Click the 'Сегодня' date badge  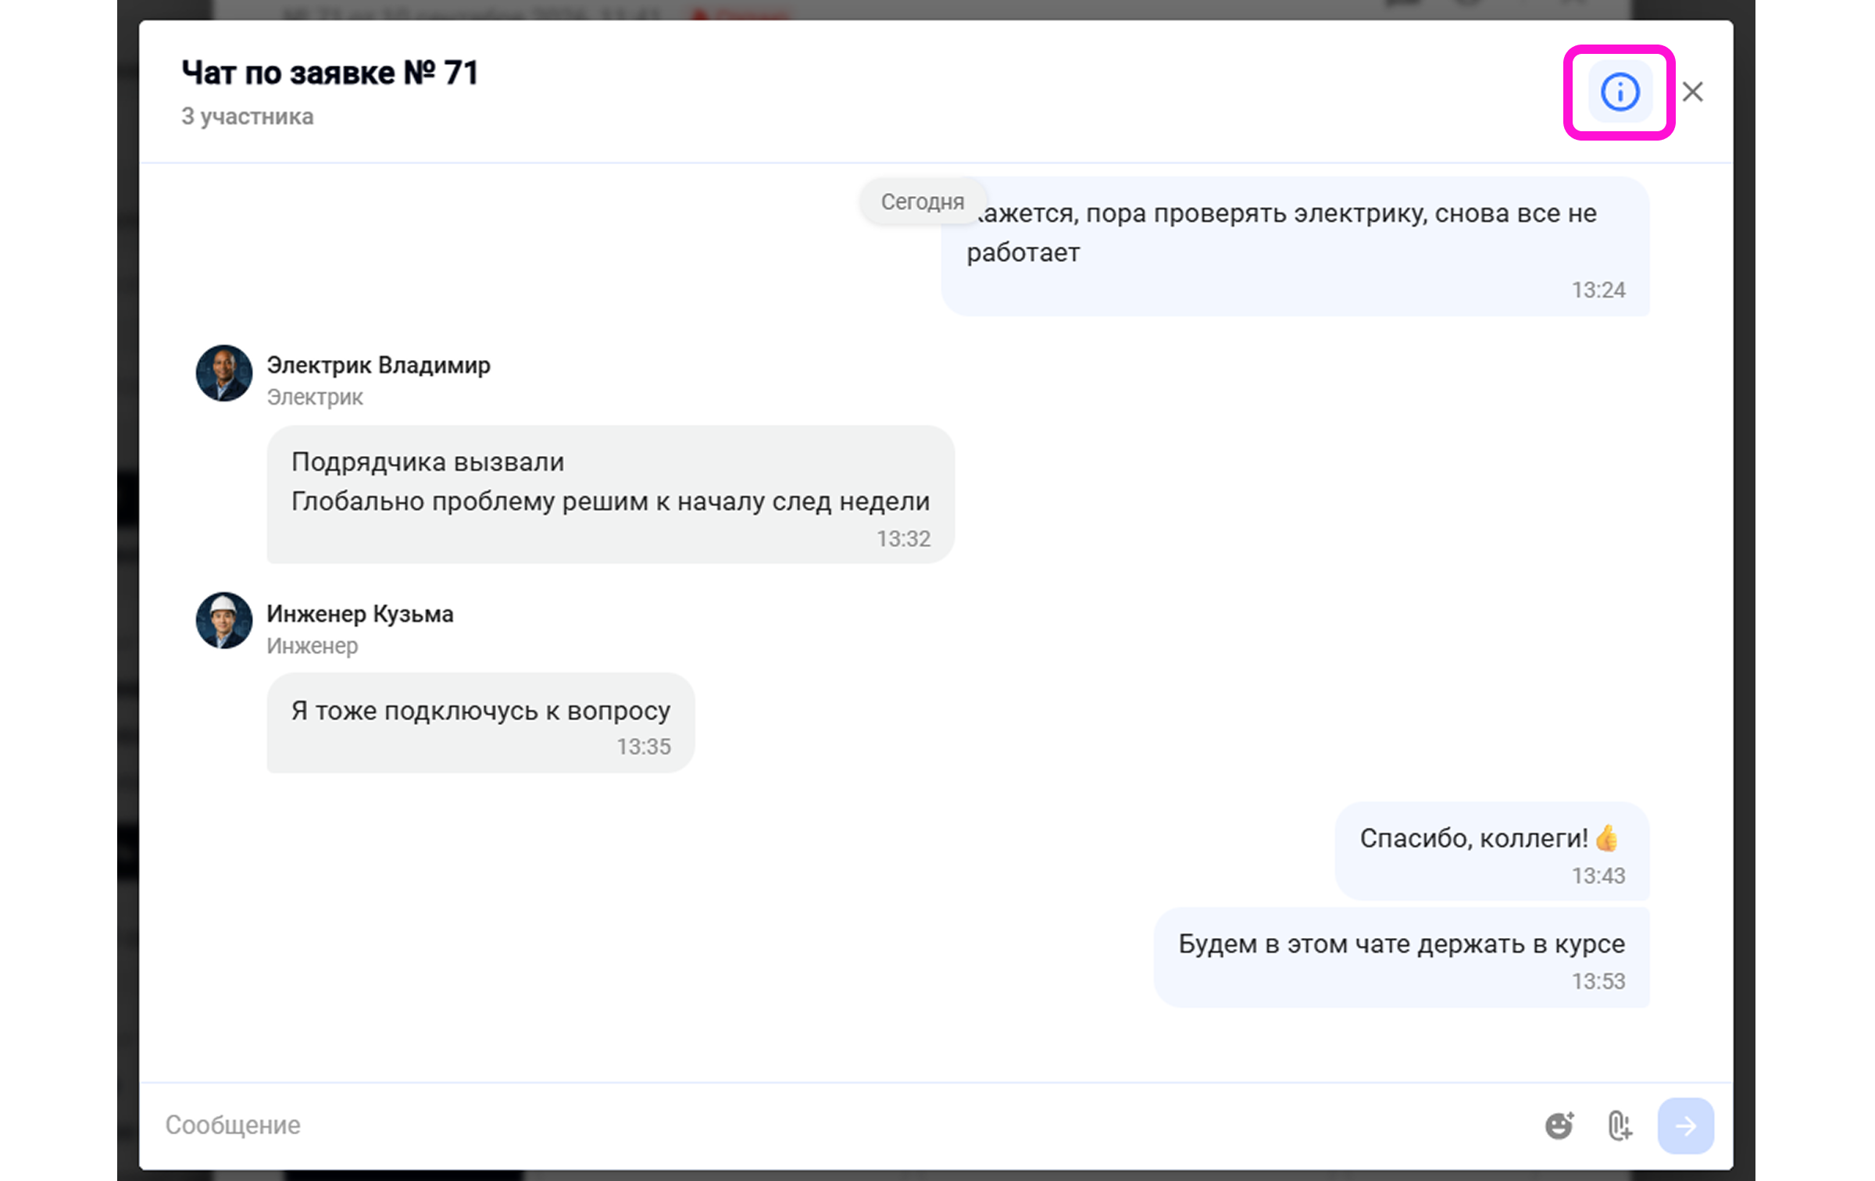(922, 202)
